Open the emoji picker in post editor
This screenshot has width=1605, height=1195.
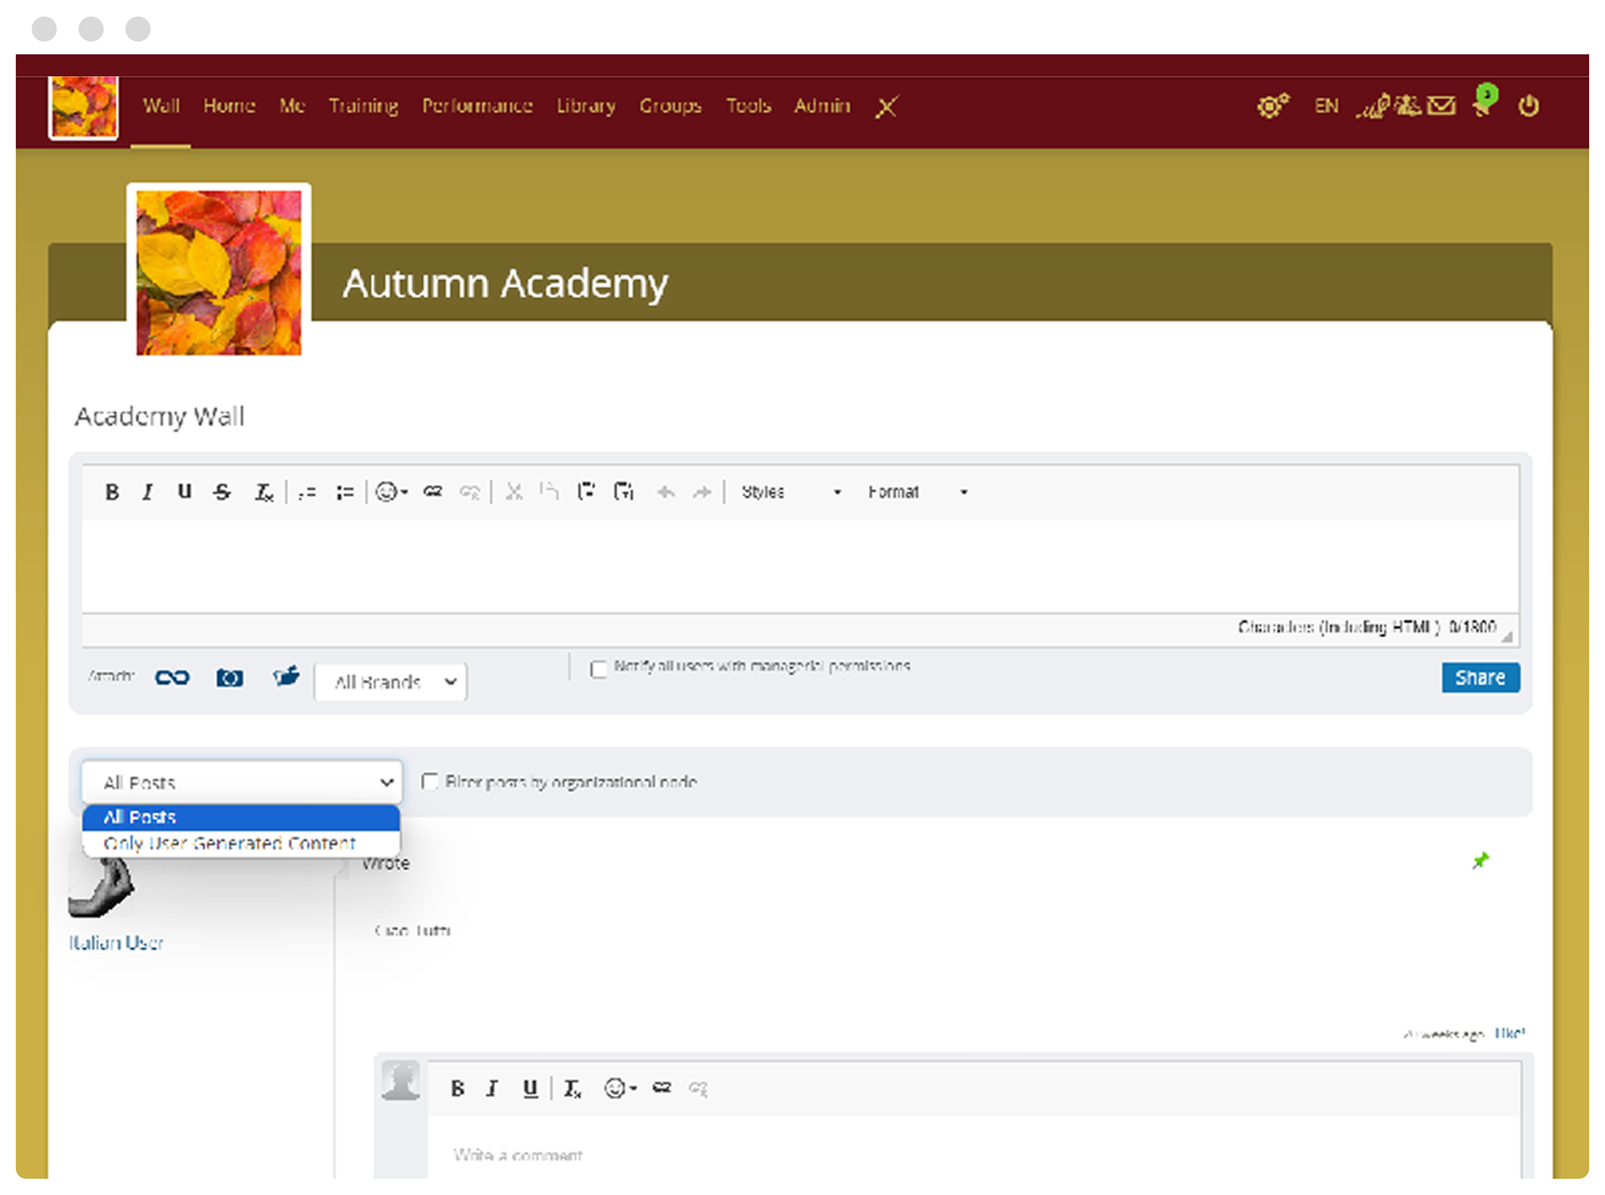[x=390, y=492]
